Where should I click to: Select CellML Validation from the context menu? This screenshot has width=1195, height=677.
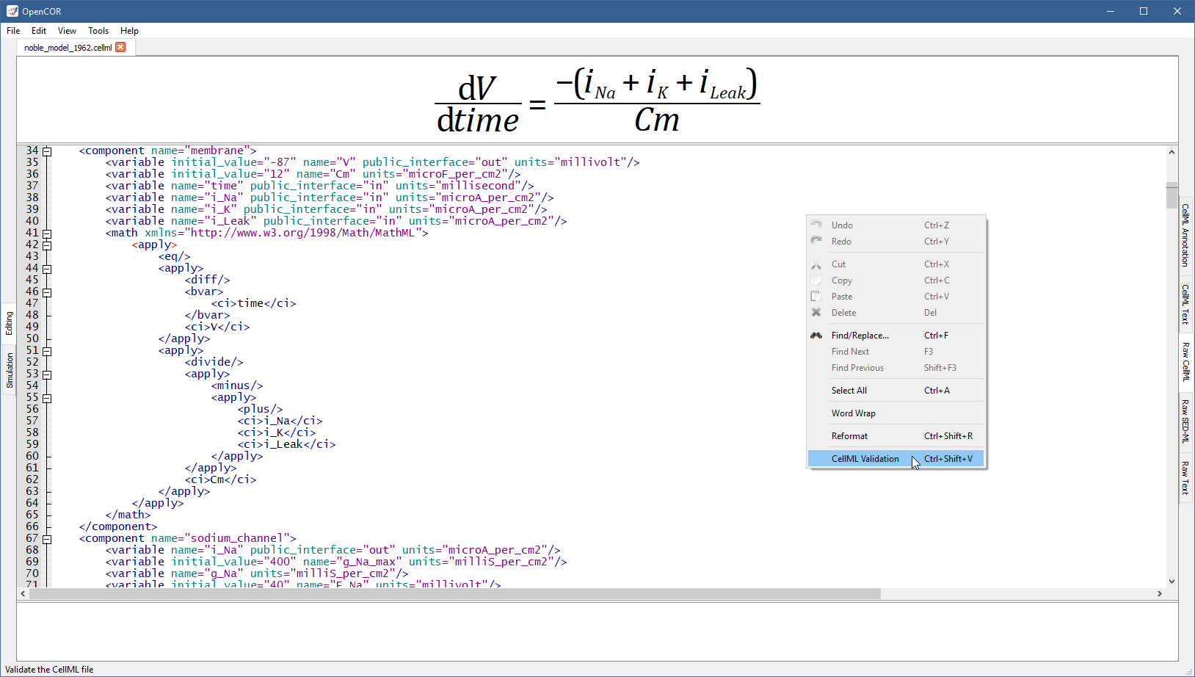click(x=865, y=459)
